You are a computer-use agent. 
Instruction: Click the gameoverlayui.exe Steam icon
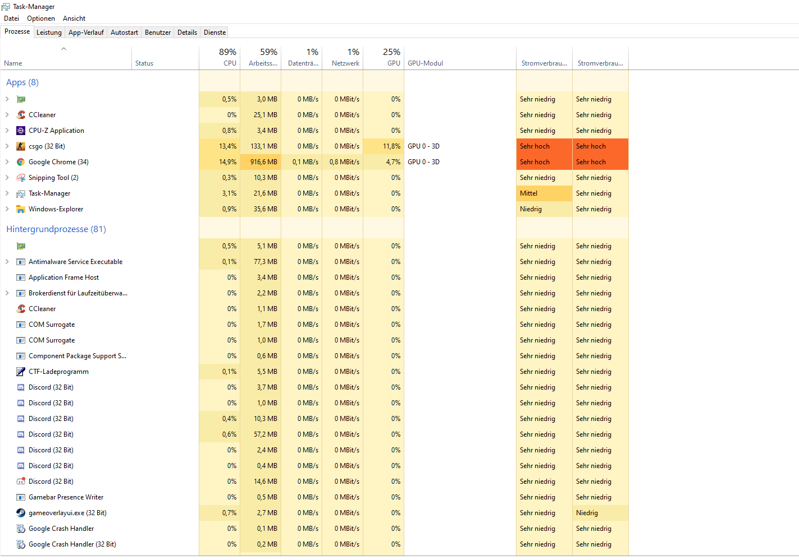pos(21,513)
